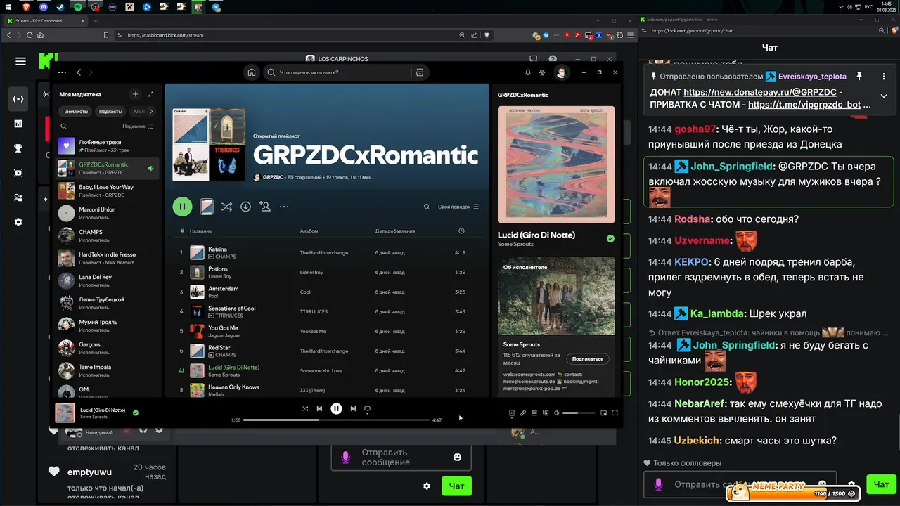900x506 pixels.
Task: Mute Spotify volume speaker icon
Action: coord(557,413)
